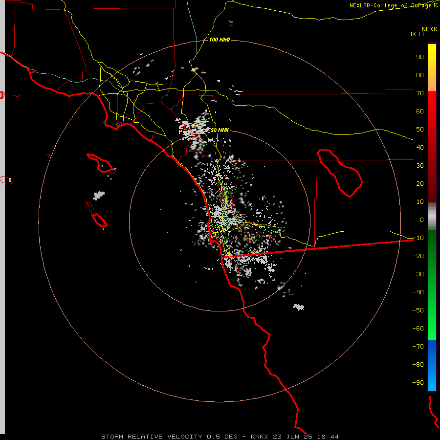Click the "KNKX" station ID in the caption
Screen dimensions: 440x440
point(260,437)
